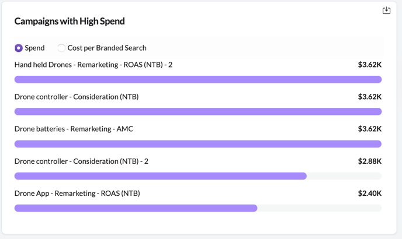Viewport: 402px width, 239px height.
Task: Click the Hand held Drones spend bar
Action: pos(197,79)
